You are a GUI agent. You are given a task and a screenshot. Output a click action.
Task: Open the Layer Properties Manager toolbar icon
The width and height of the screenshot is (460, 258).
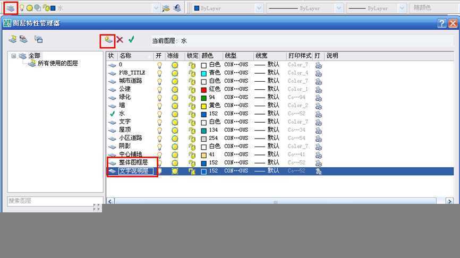coord(11,8)
